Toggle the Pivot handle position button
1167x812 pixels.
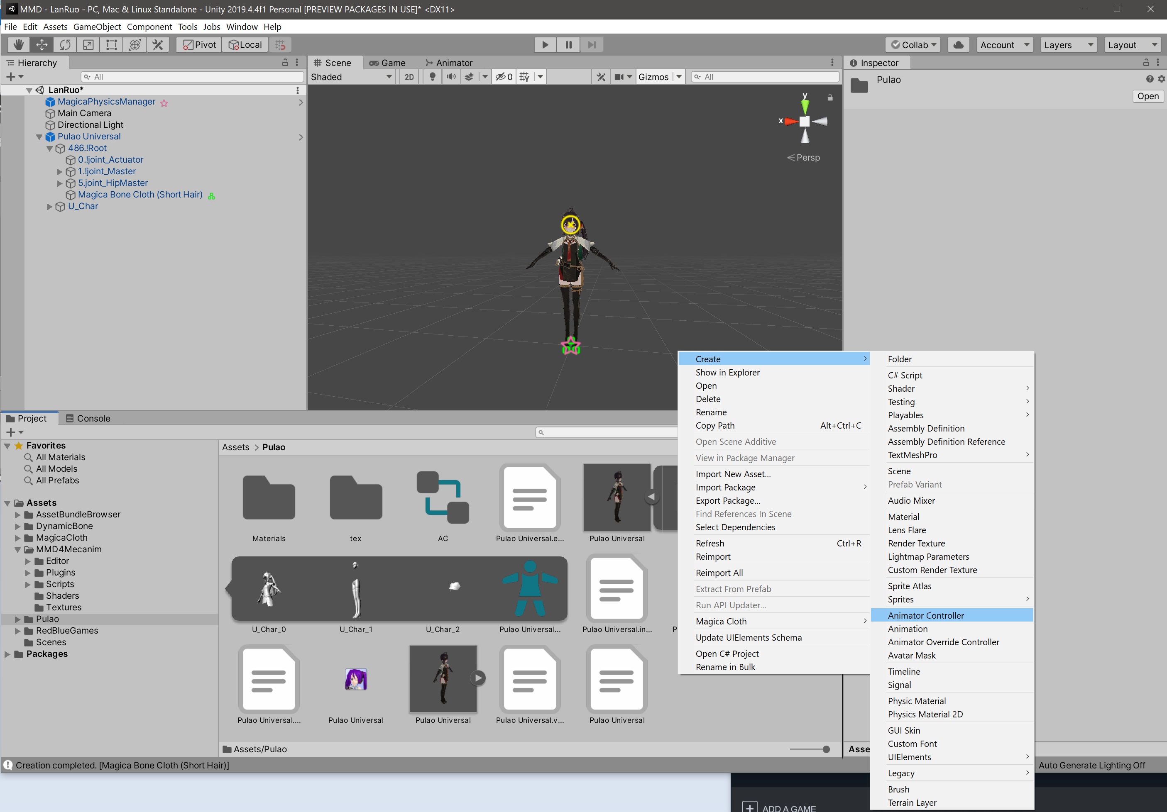click(x=199, y=45)
